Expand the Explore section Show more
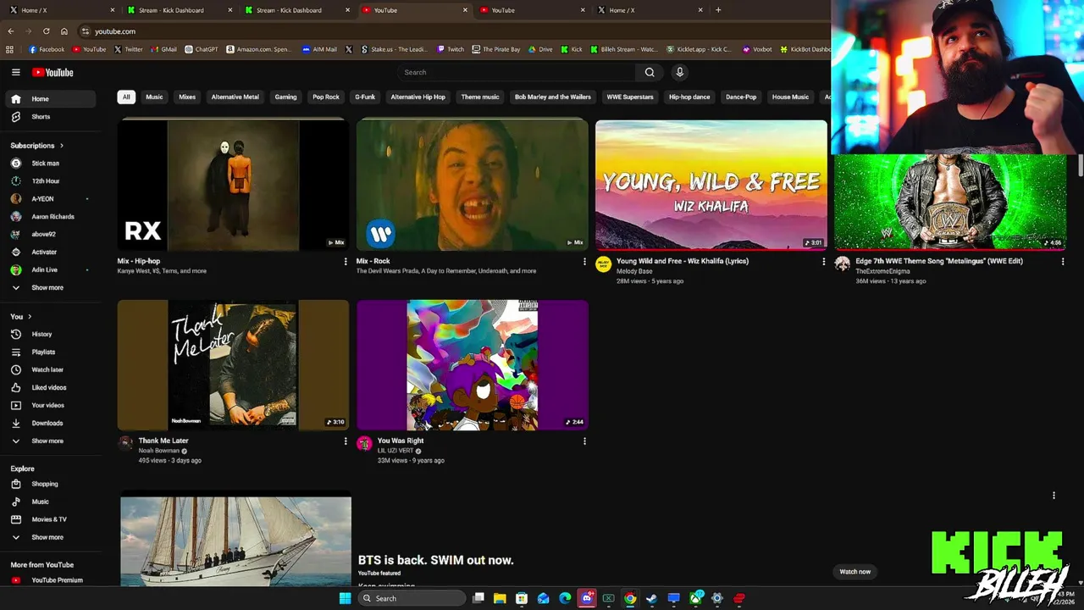Image resolution: width=1084 pixels, height=610 pixels. [x=51, y=537]
